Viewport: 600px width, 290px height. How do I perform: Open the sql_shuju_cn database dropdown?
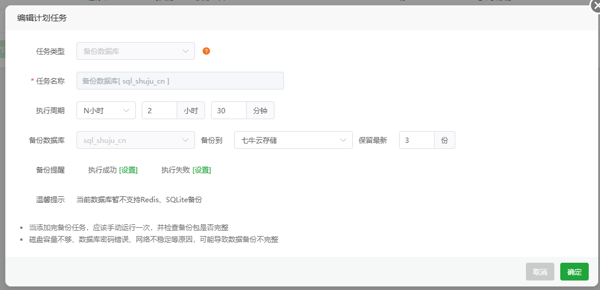click(x=136, y=141)
